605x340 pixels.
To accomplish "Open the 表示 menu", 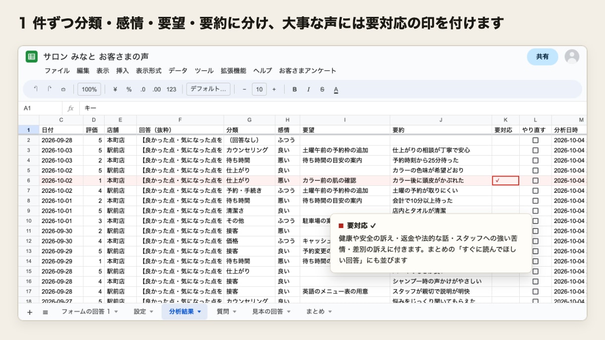I will 103,71.
